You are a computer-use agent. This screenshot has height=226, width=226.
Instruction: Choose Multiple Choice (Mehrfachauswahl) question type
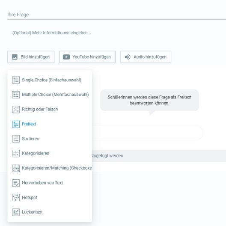click(50, 95)
